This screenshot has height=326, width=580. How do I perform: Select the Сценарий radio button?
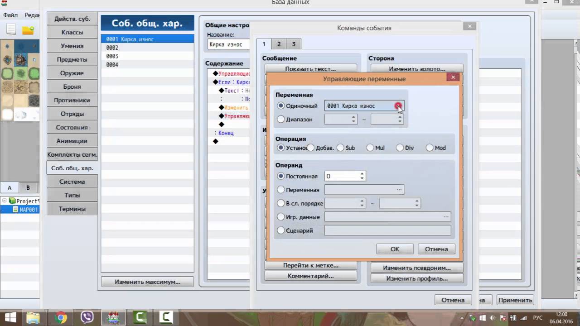tap(281, 230)
